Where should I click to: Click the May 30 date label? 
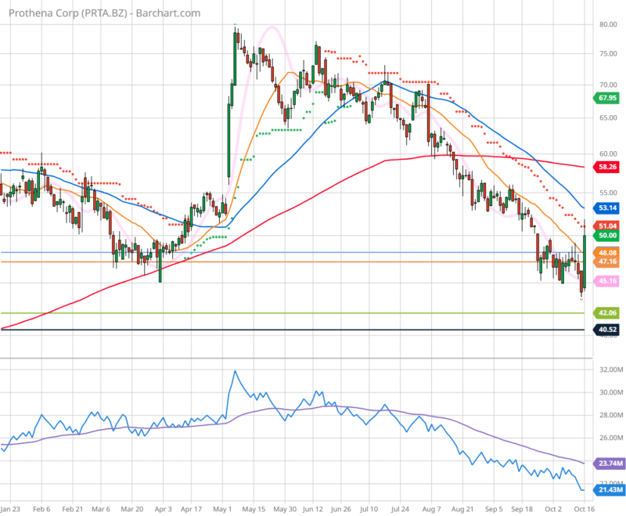pos(285,509)
